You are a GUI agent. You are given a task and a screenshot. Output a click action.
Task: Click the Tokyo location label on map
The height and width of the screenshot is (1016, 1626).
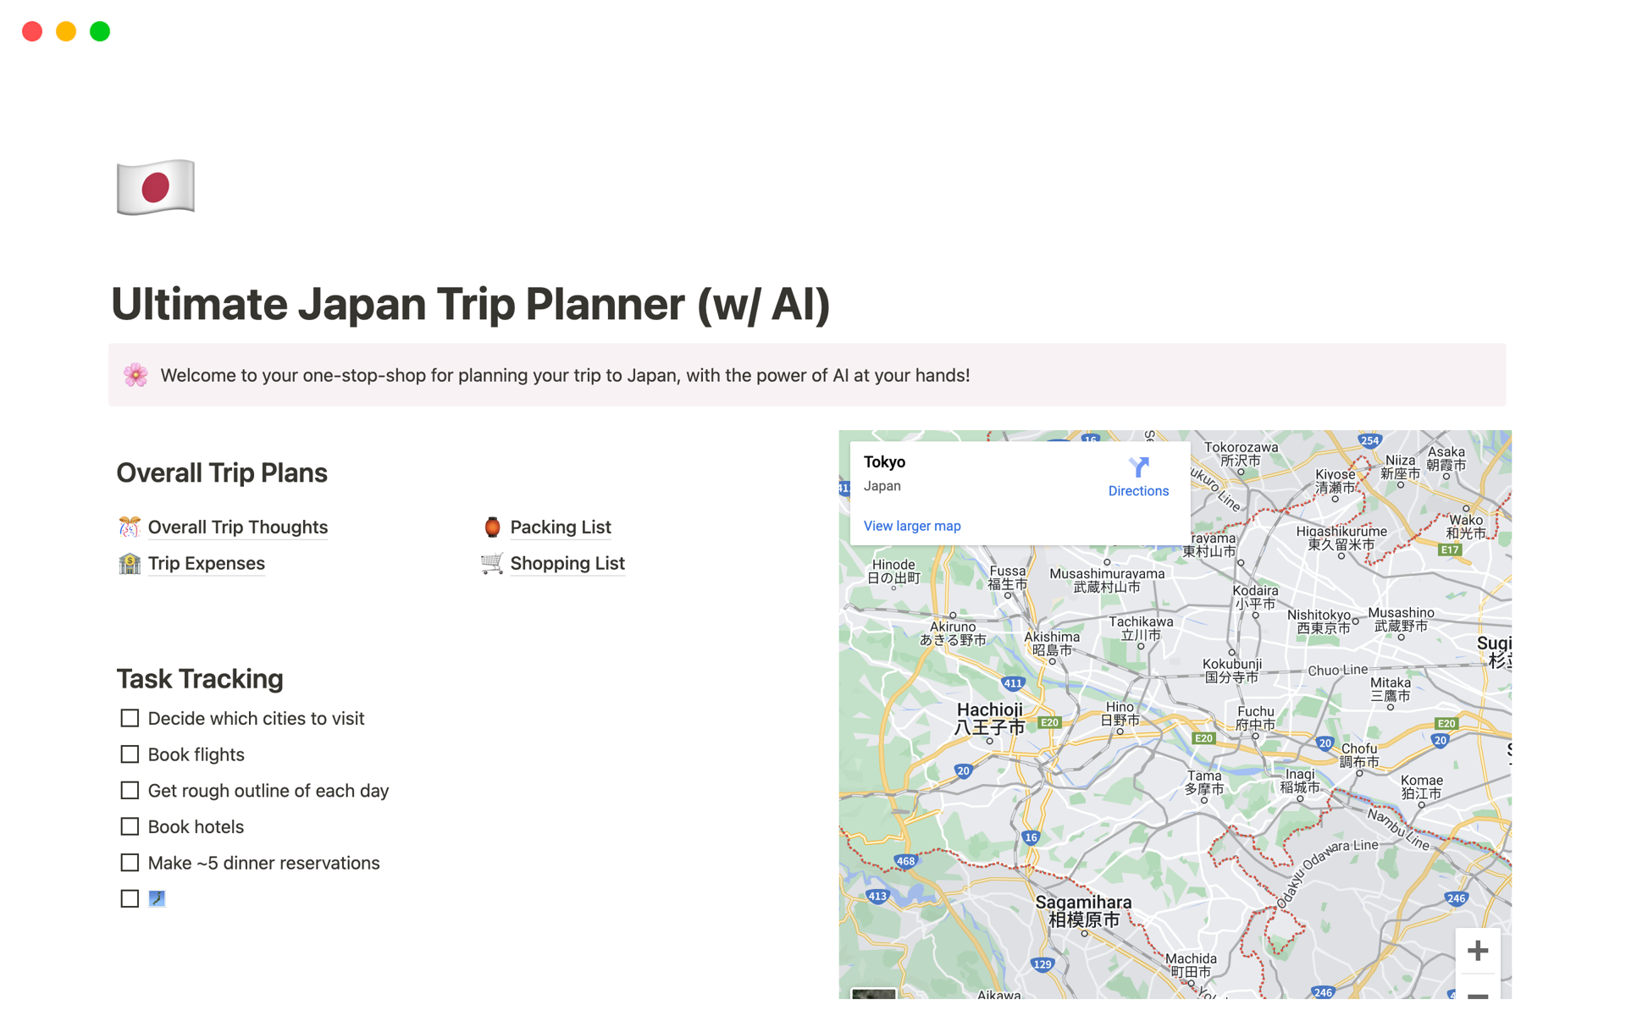tap(885, 460)
